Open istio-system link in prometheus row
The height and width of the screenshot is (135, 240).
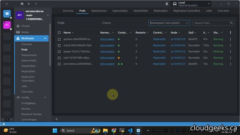click(107, 64)
